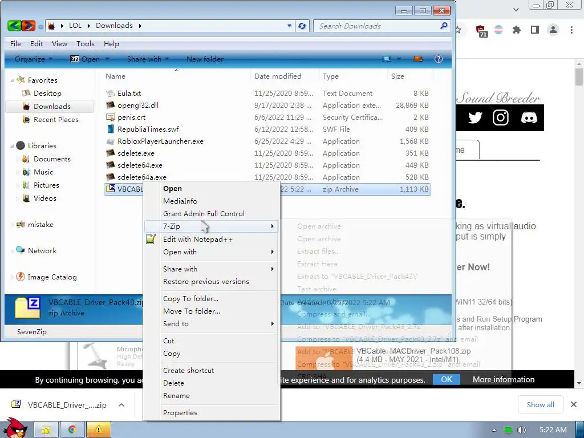
Task: Click the green Back arrow in Explorer
Action: tap(14, 26)
